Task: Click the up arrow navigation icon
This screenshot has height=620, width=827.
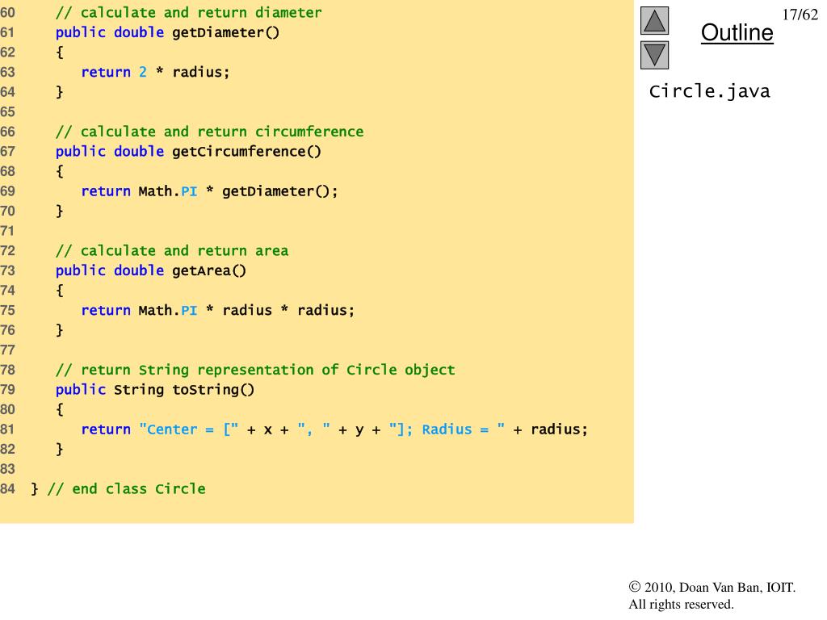Action: [654, 20]
